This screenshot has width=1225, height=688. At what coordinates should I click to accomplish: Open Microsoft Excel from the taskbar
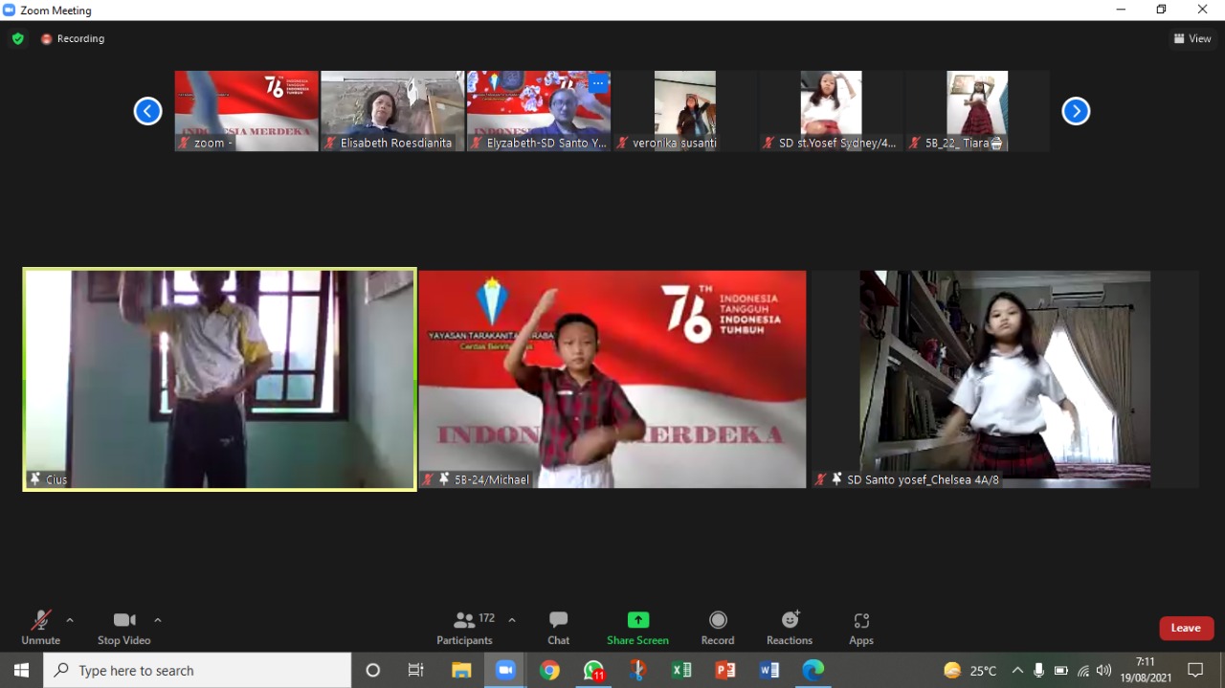[681, 670]
